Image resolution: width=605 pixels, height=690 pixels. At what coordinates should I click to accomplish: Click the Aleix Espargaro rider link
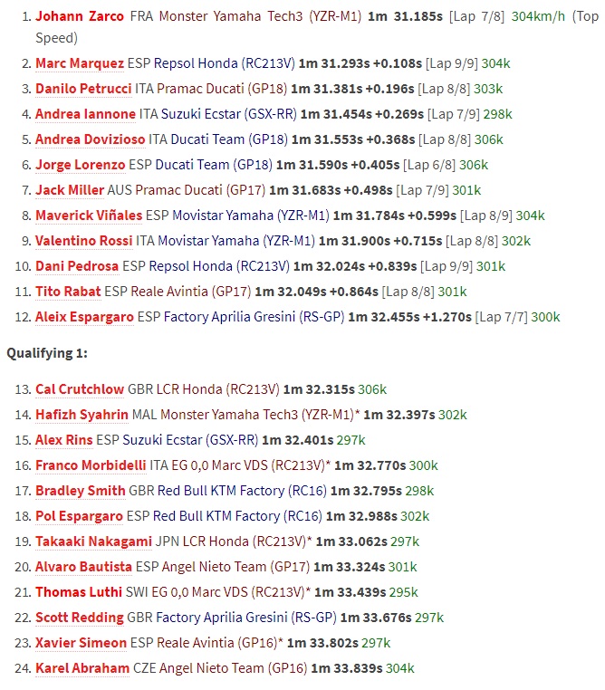[84, 317]
